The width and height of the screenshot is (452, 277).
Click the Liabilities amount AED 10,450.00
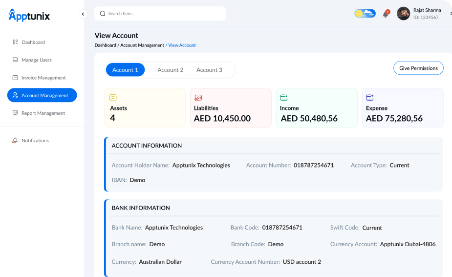click(222, 118)
